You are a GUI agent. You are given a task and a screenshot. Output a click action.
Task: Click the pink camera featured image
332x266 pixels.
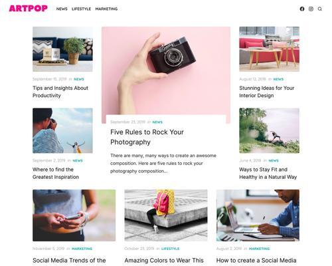[166, 71]
